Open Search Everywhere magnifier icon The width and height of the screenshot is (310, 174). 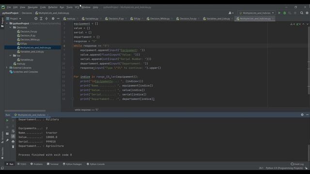302,13
